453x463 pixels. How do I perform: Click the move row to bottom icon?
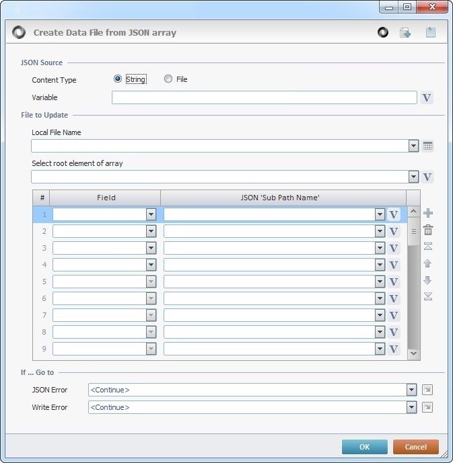tap(427, 296)
